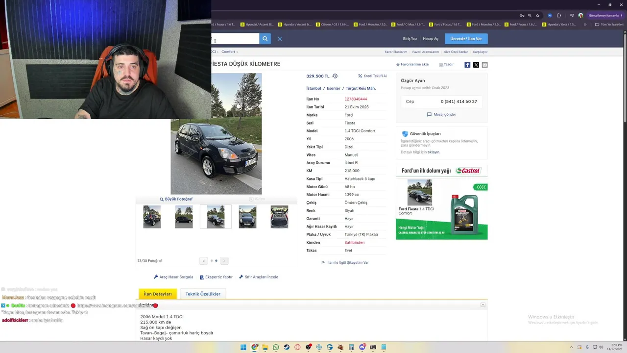Screen dimensions: 627x353
Task: Expand the bookmarks bar overflow chevron
Action: tap(585, 25)
